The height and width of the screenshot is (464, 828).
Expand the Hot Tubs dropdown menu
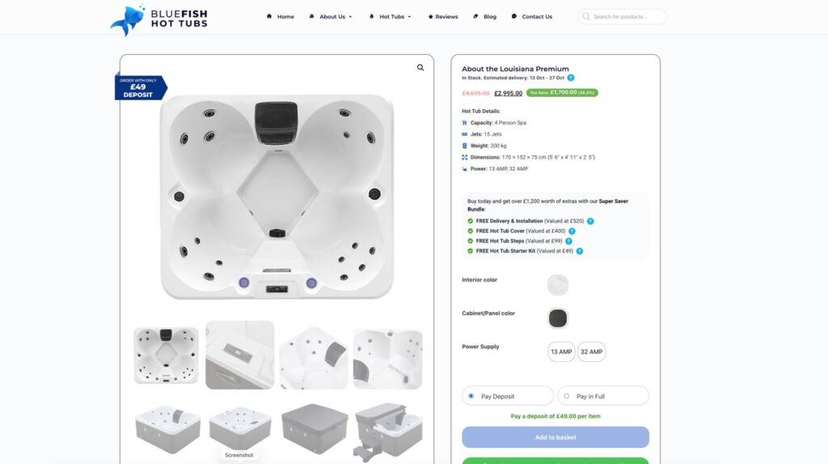pyautogui.click(x=390, y=17)
